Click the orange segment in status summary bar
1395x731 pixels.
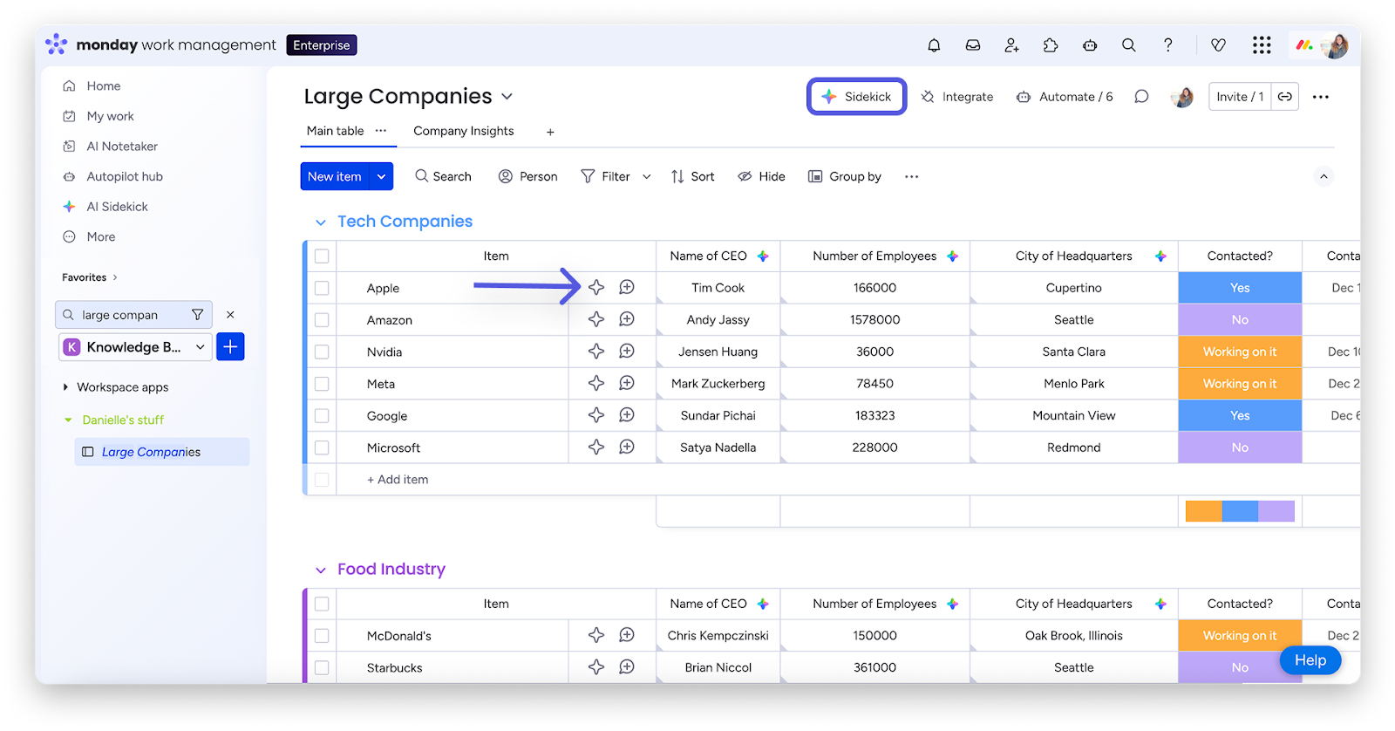pos(1203,511)
